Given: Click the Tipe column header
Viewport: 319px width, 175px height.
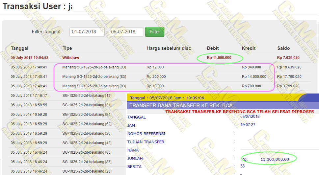Looking at the screenshot, I should coord(67,48).
